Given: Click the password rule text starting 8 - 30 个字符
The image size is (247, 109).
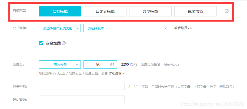Looking at the screenshot, I should tap(181, 87).
